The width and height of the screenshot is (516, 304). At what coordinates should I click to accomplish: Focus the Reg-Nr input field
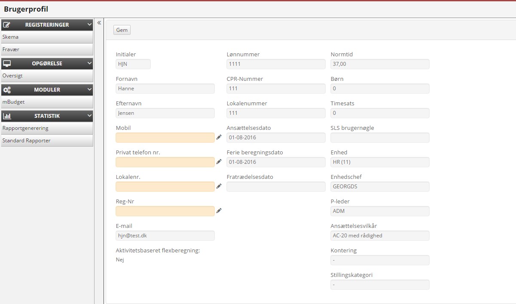(165, 211)
